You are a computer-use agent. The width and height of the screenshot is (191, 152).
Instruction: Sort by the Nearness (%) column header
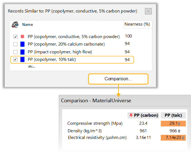[137, 24]
